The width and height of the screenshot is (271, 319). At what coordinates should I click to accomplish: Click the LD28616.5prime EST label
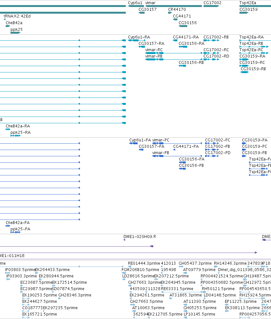click(x=138, y=276)
